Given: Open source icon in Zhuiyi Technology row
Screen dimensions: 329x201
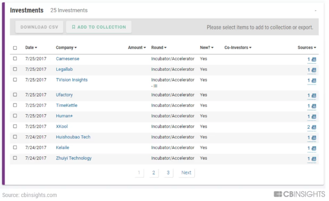Looking at the screenshot, I should coord(314,159).
